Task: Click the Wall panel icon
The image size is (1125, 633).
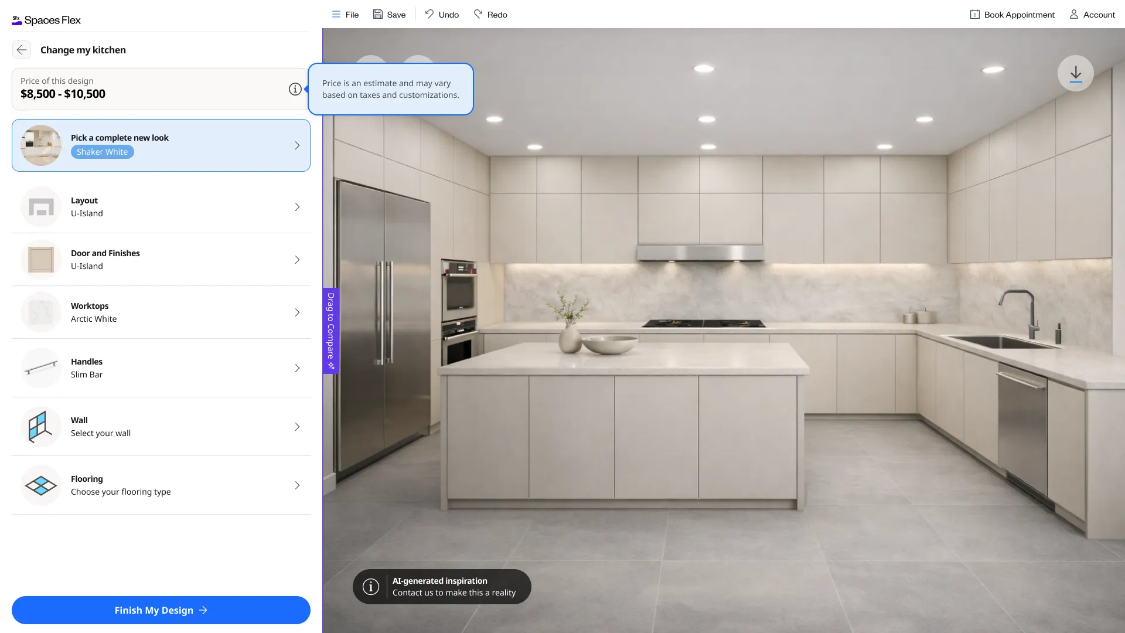Action: point(41,427)
